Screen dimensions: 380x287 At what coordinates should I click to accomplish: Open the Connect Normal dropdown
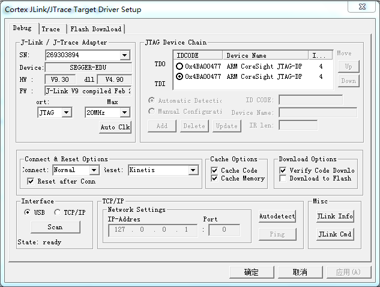(94, 170)
